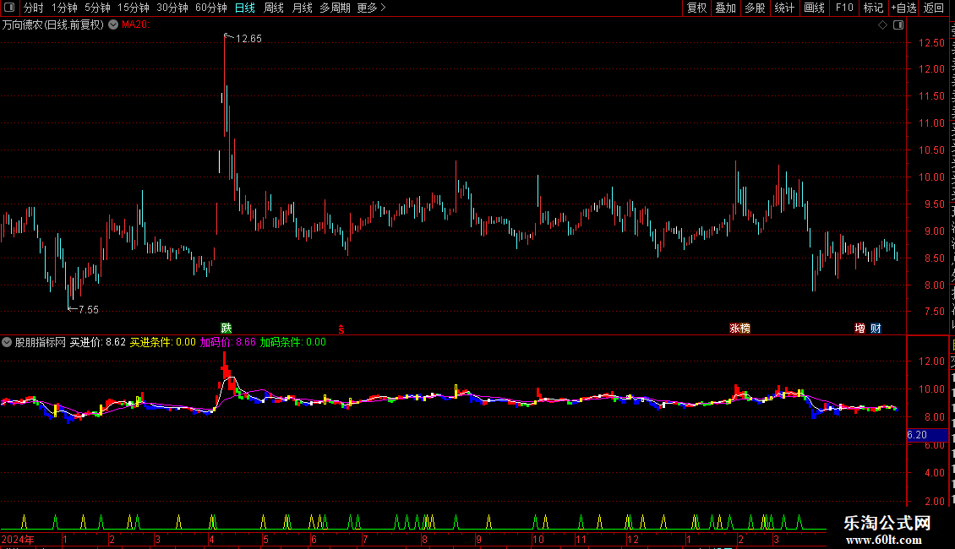Click the 4 month marker on timeline
The image size is (955, 549).
click(211, 539)
